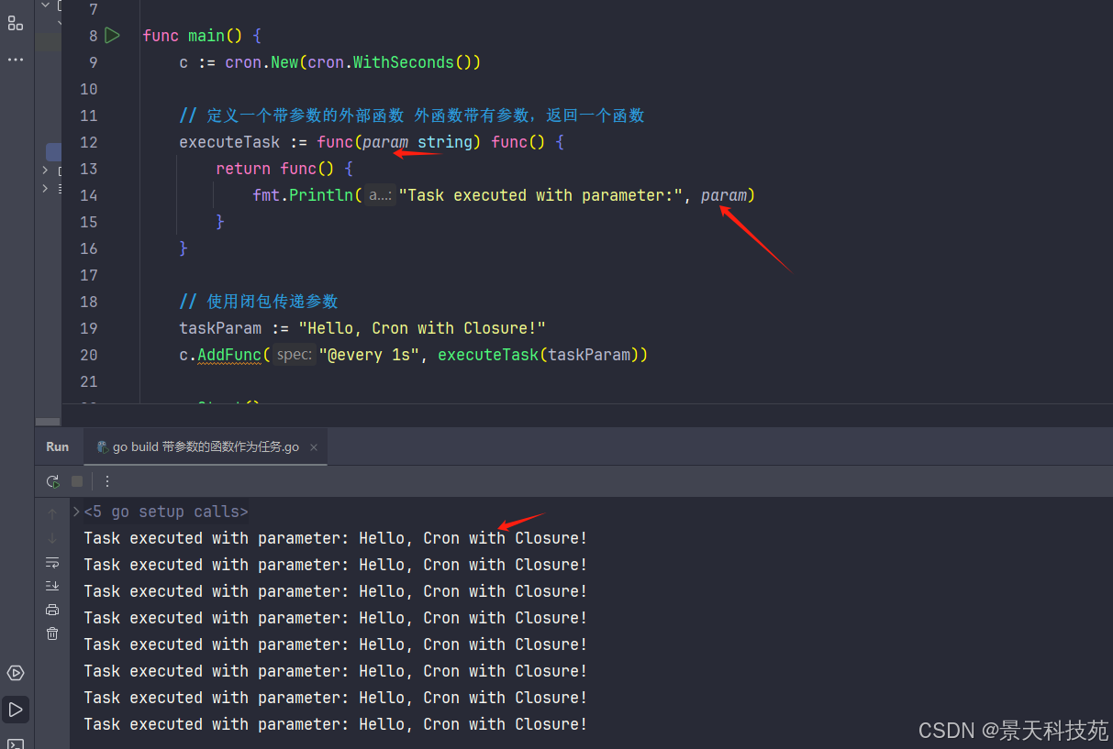Toggle soft-wrap in the Run console
The image size is (1113, 749).
(x=52, y=562)
